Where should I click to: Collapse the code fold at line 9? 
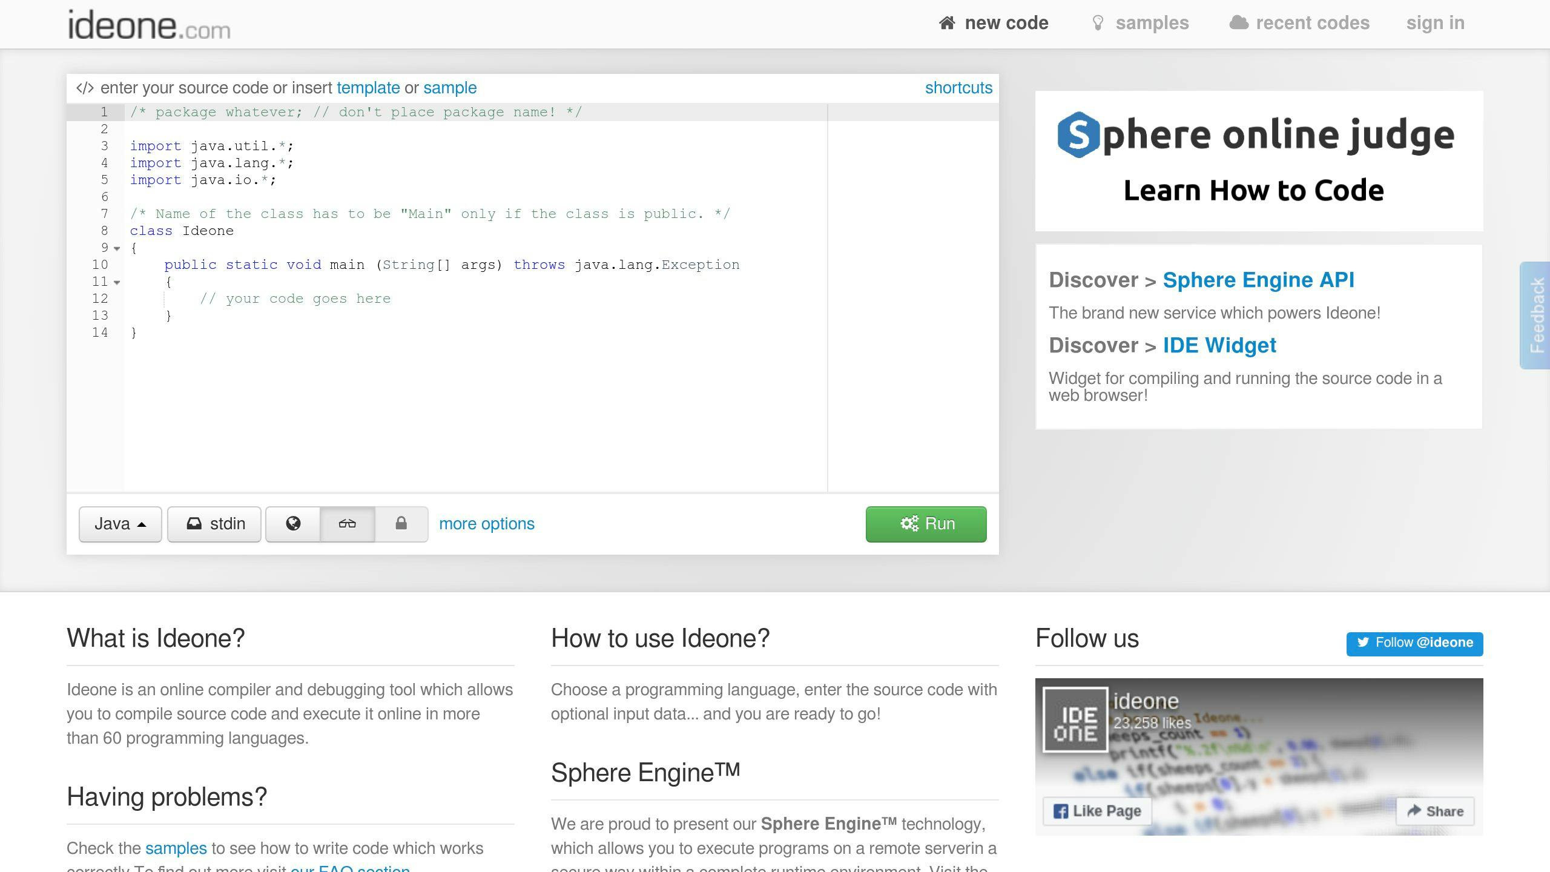point(117,248)
